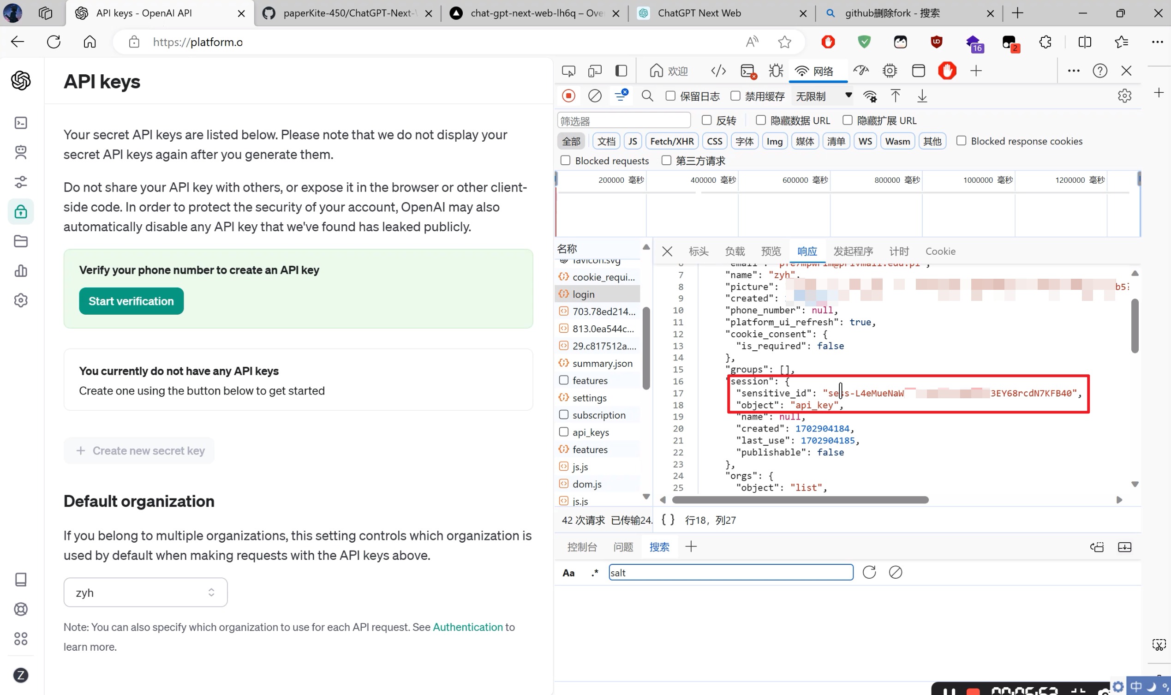Image resolution: width=1171 pixels, height=695 pixels.
Task: Click the response vertical scrollbar
Action: point(1135,325)
